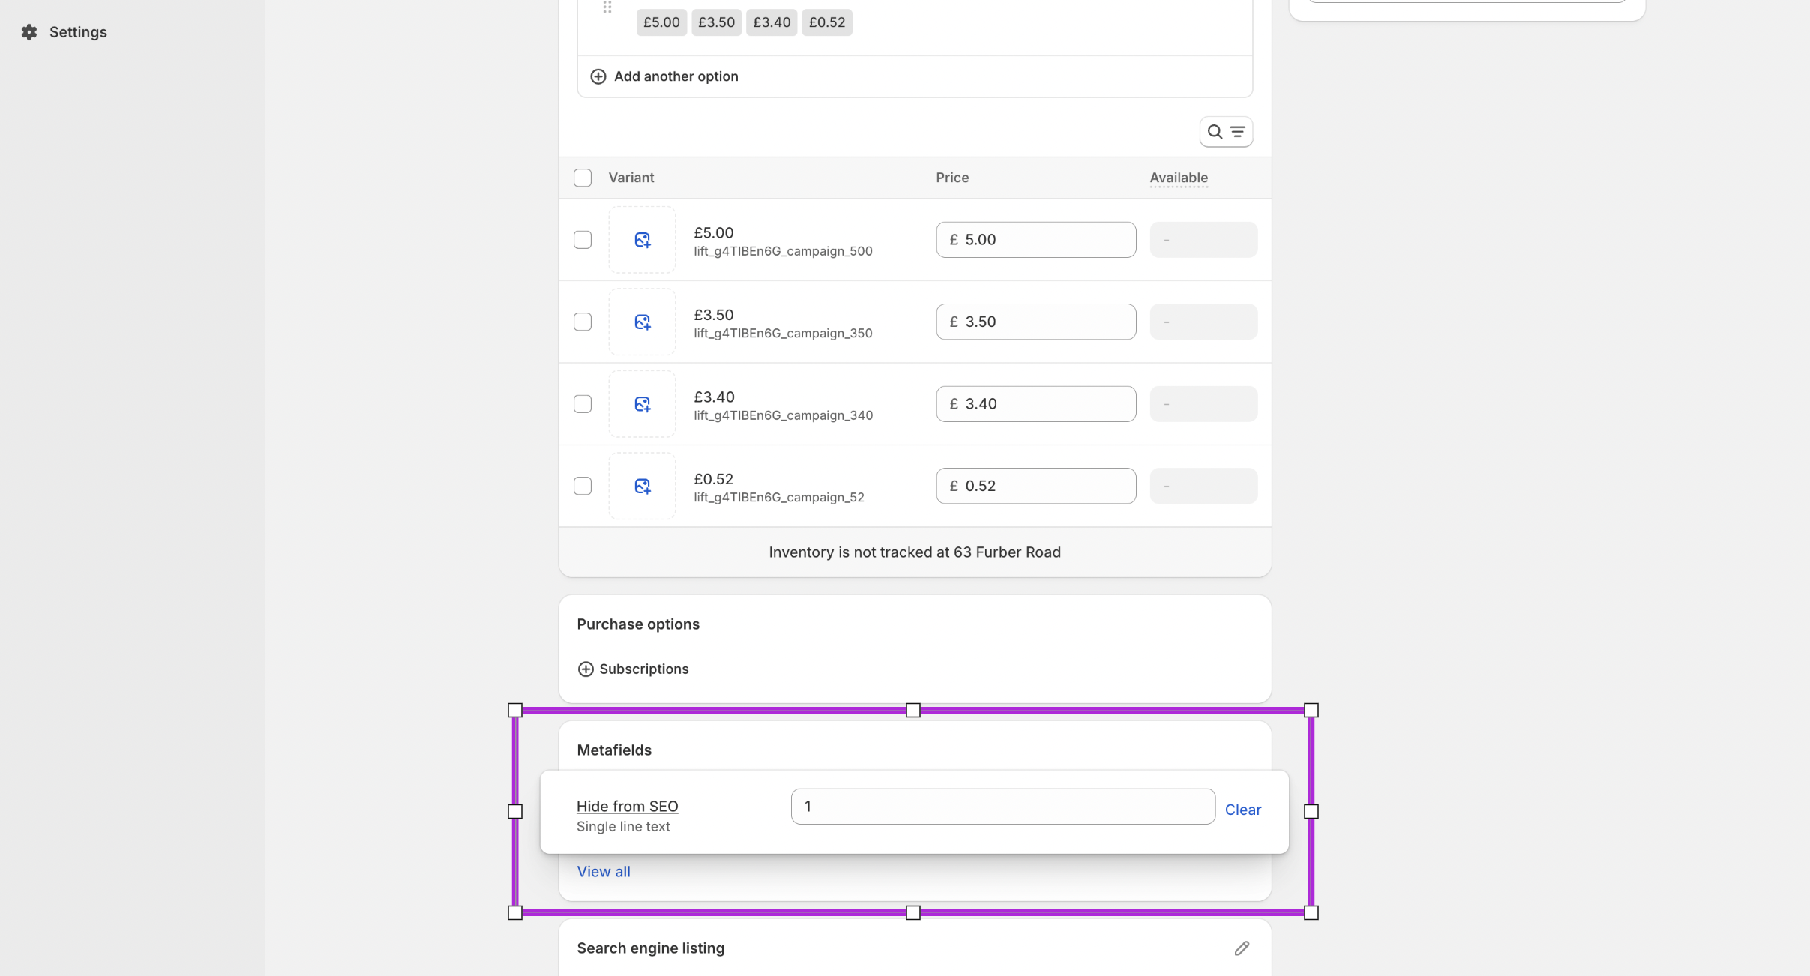Open the Hide from SEO metafield definition
The image size is (1810, 976).
(627, 807)
